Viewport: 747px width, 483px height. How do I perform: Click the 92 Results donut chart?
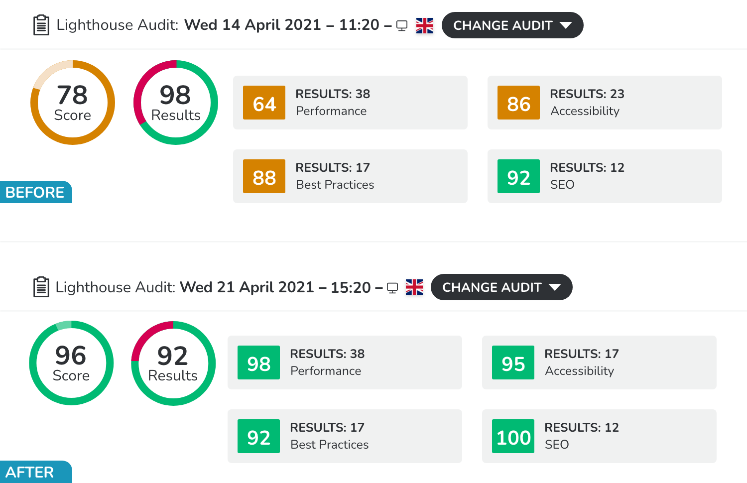pyautogui.click(x=173, y=363)
